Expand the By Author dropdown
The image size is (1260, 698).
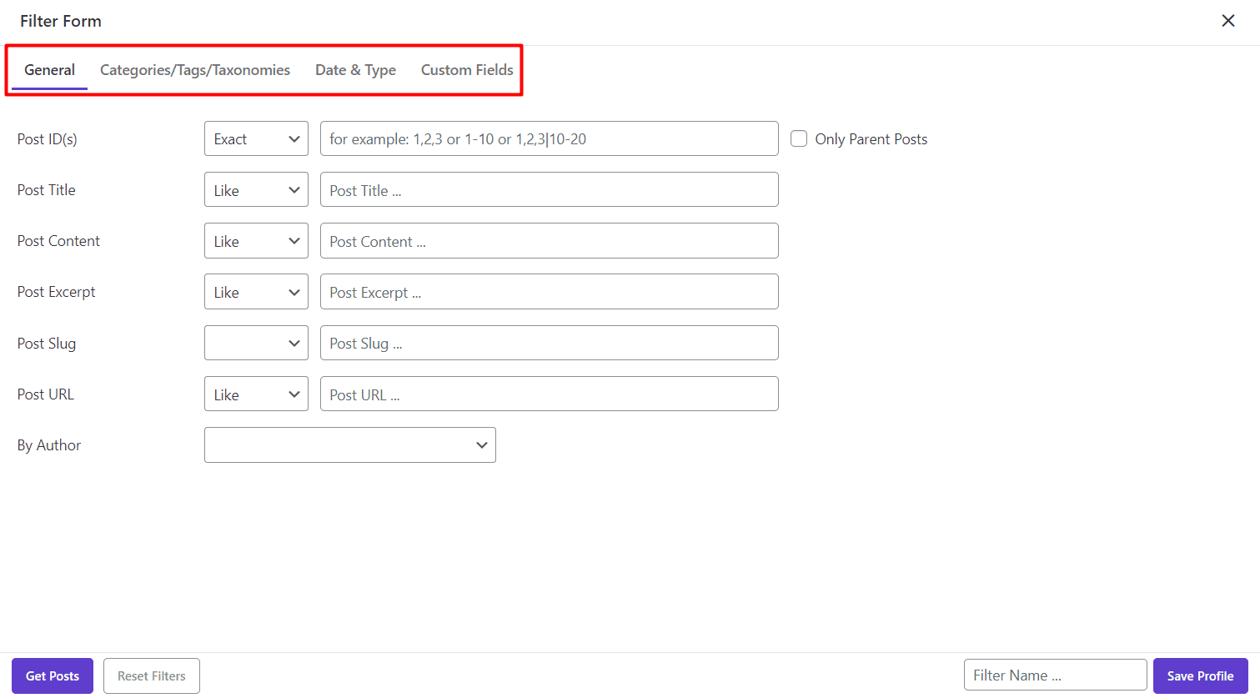[349, 444]
